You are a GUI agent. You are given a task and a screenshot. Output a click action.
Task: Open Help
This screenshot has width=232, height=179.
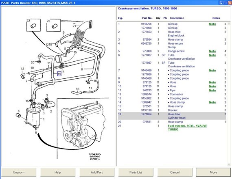tap(58, 172)
